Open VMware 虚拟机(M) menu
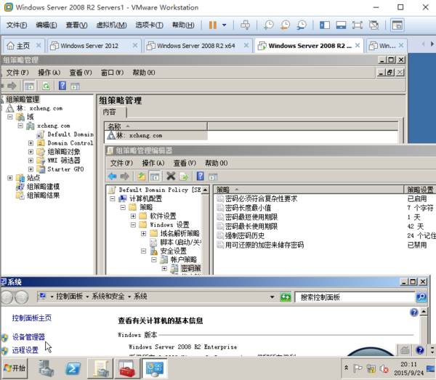The height and width of the screenshot is (380, 436). click(x=111, y=25)
